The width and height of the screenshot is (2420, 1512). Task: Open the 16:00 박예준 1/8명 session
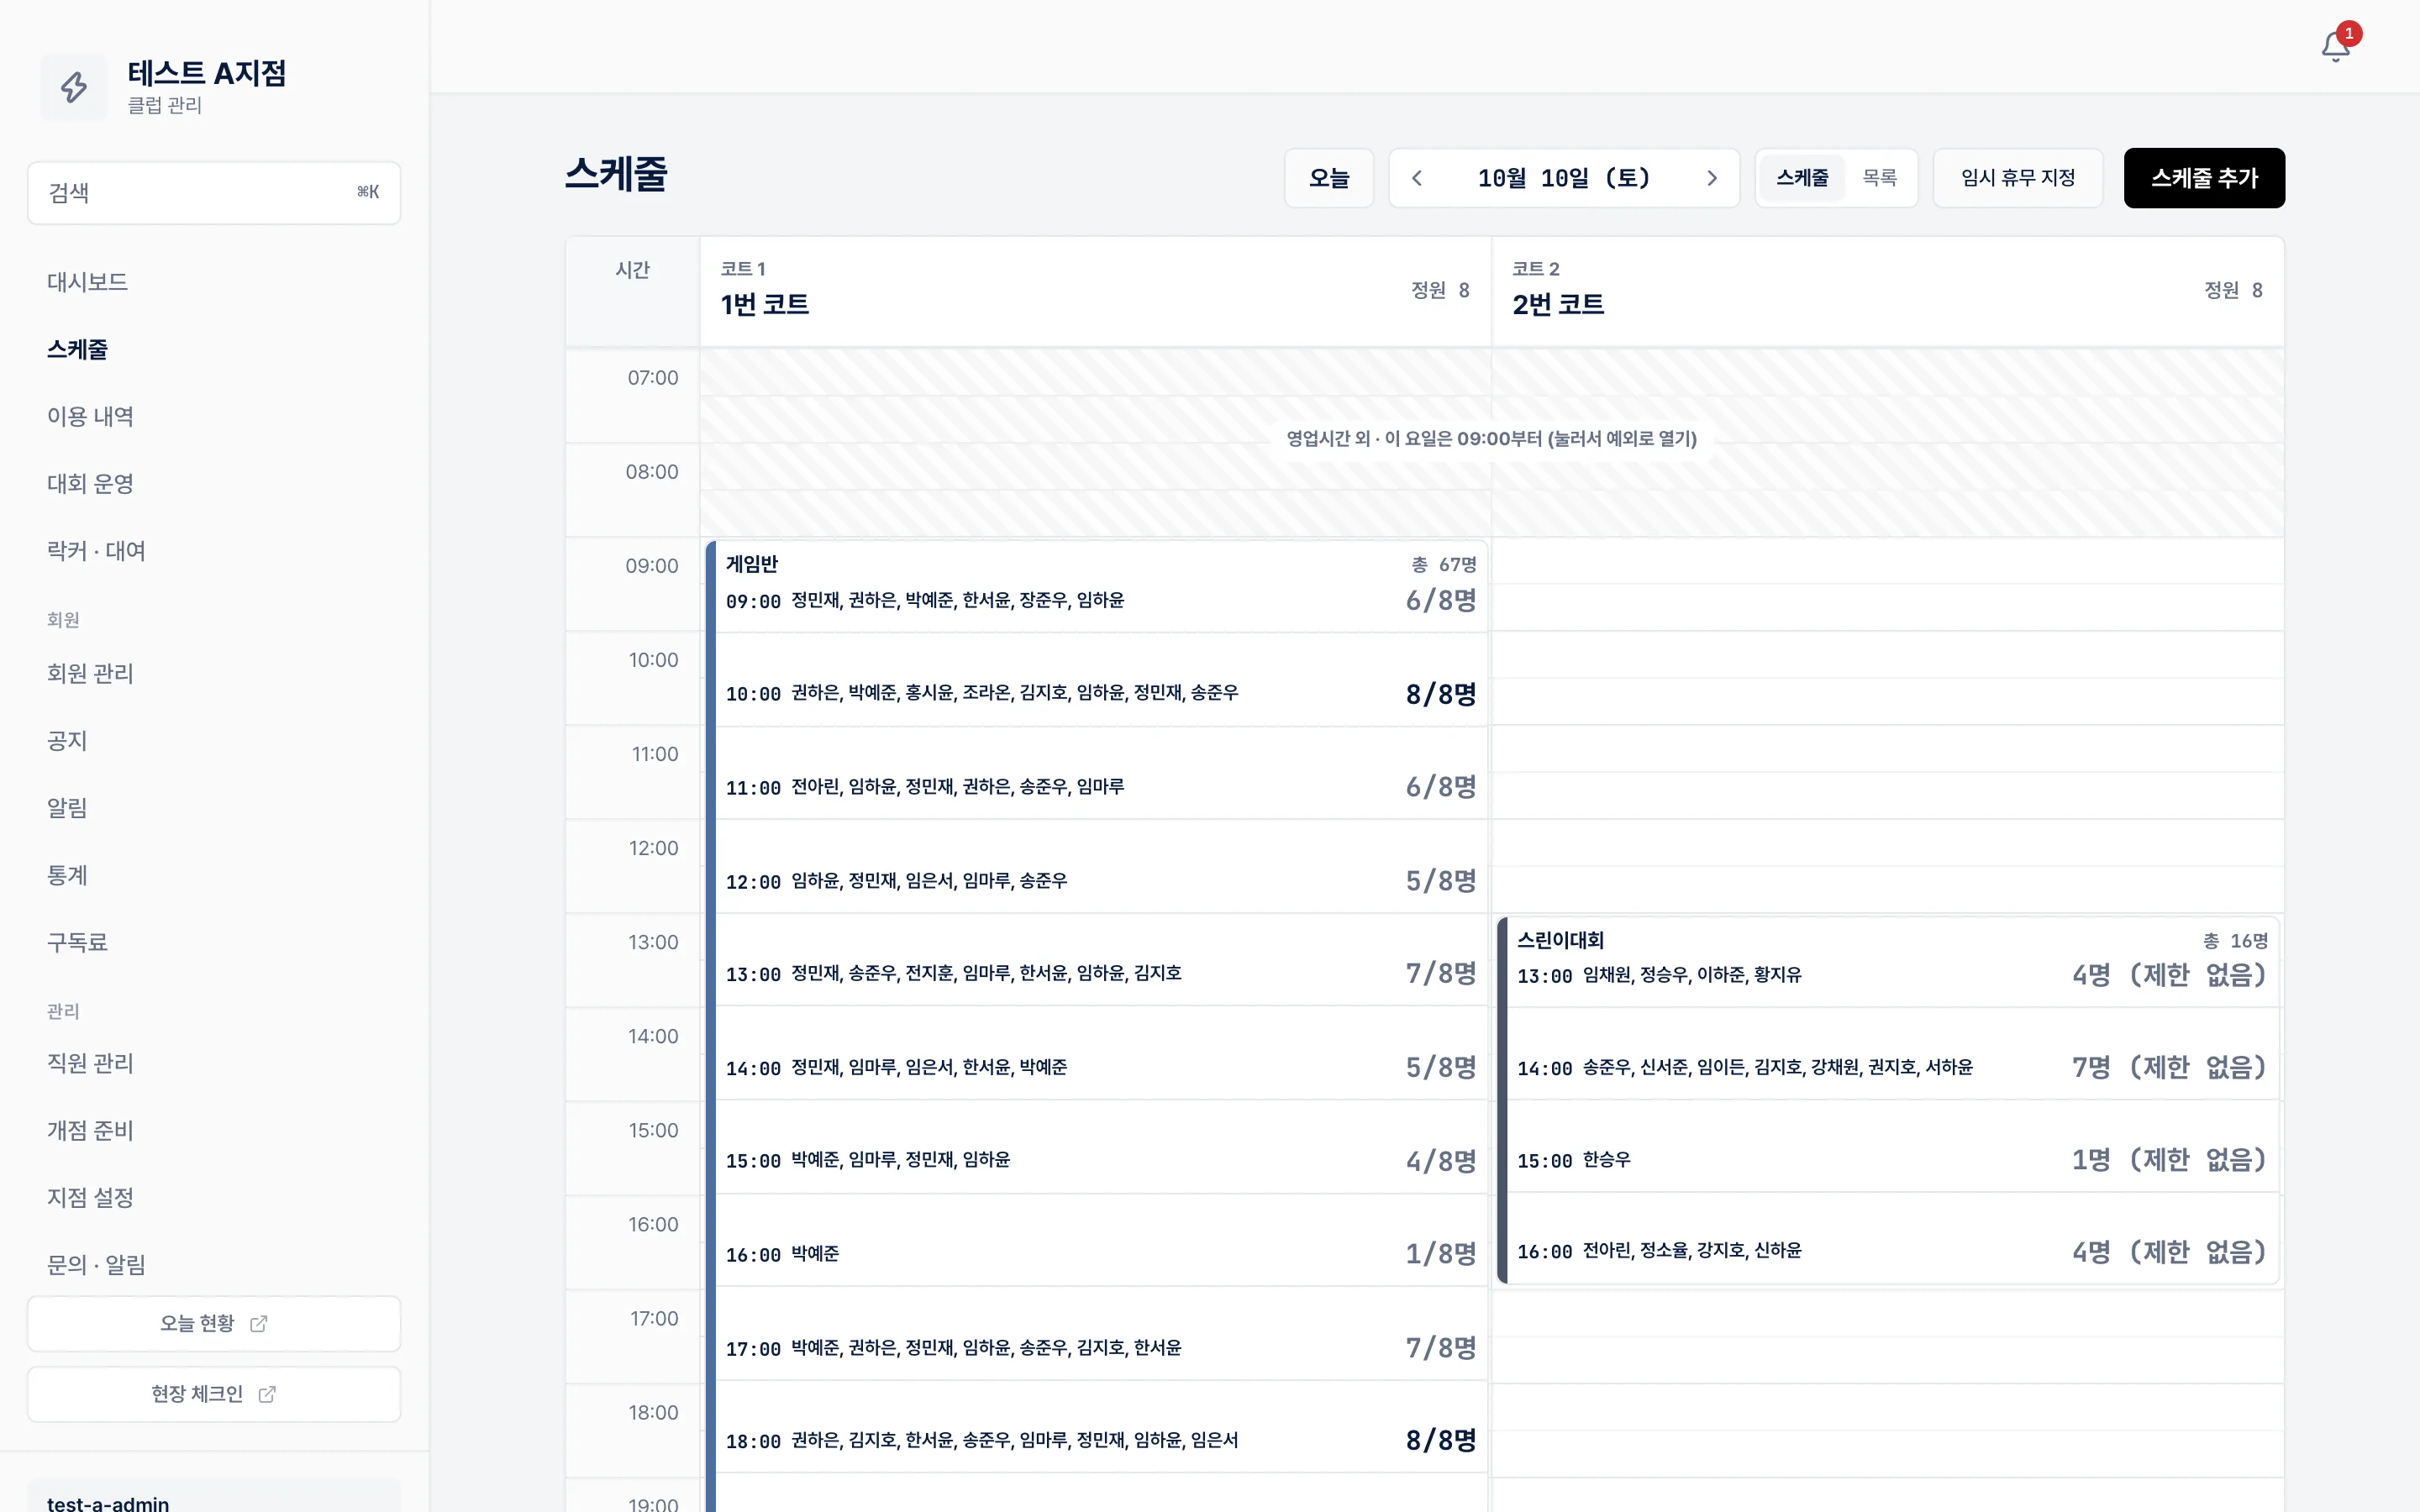[1101, 1240]
